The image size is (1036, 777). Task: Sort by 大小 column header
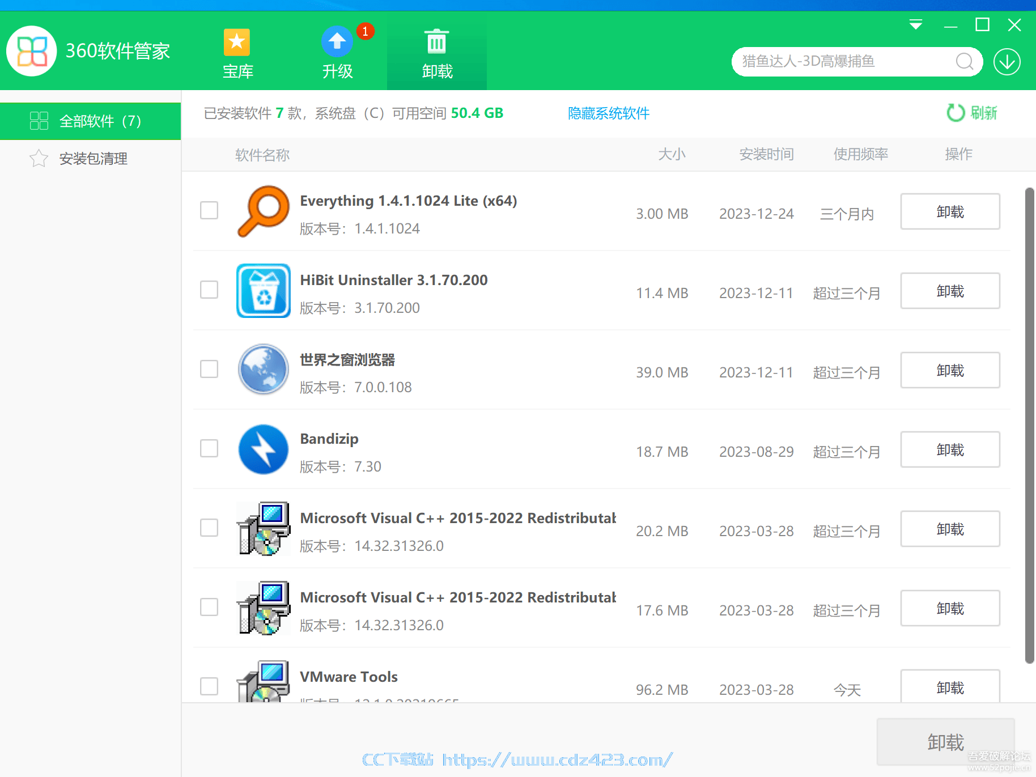tap(672, 154)
